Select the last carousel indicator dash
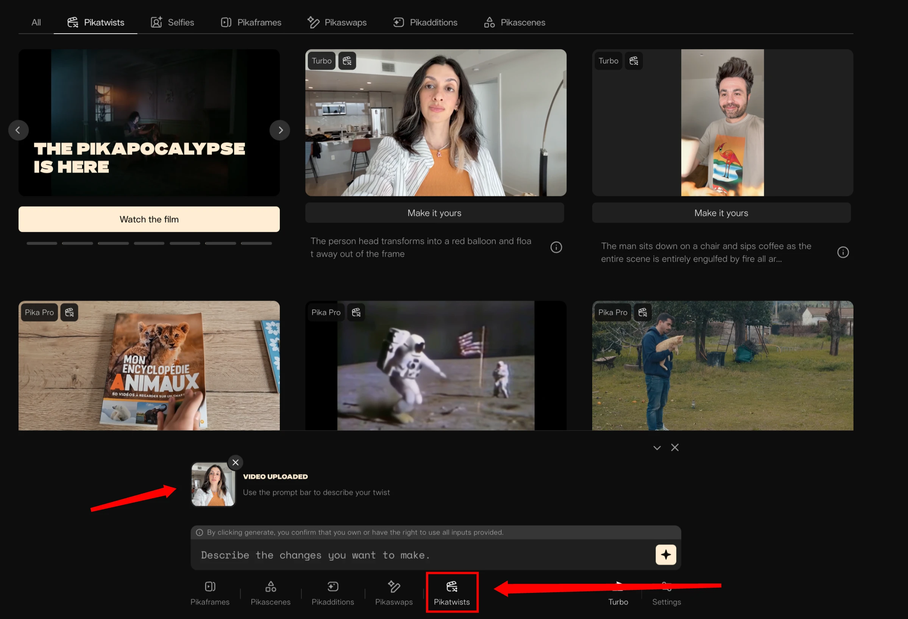Viewport: 908px width, 619px height. [x=256, y=243]
